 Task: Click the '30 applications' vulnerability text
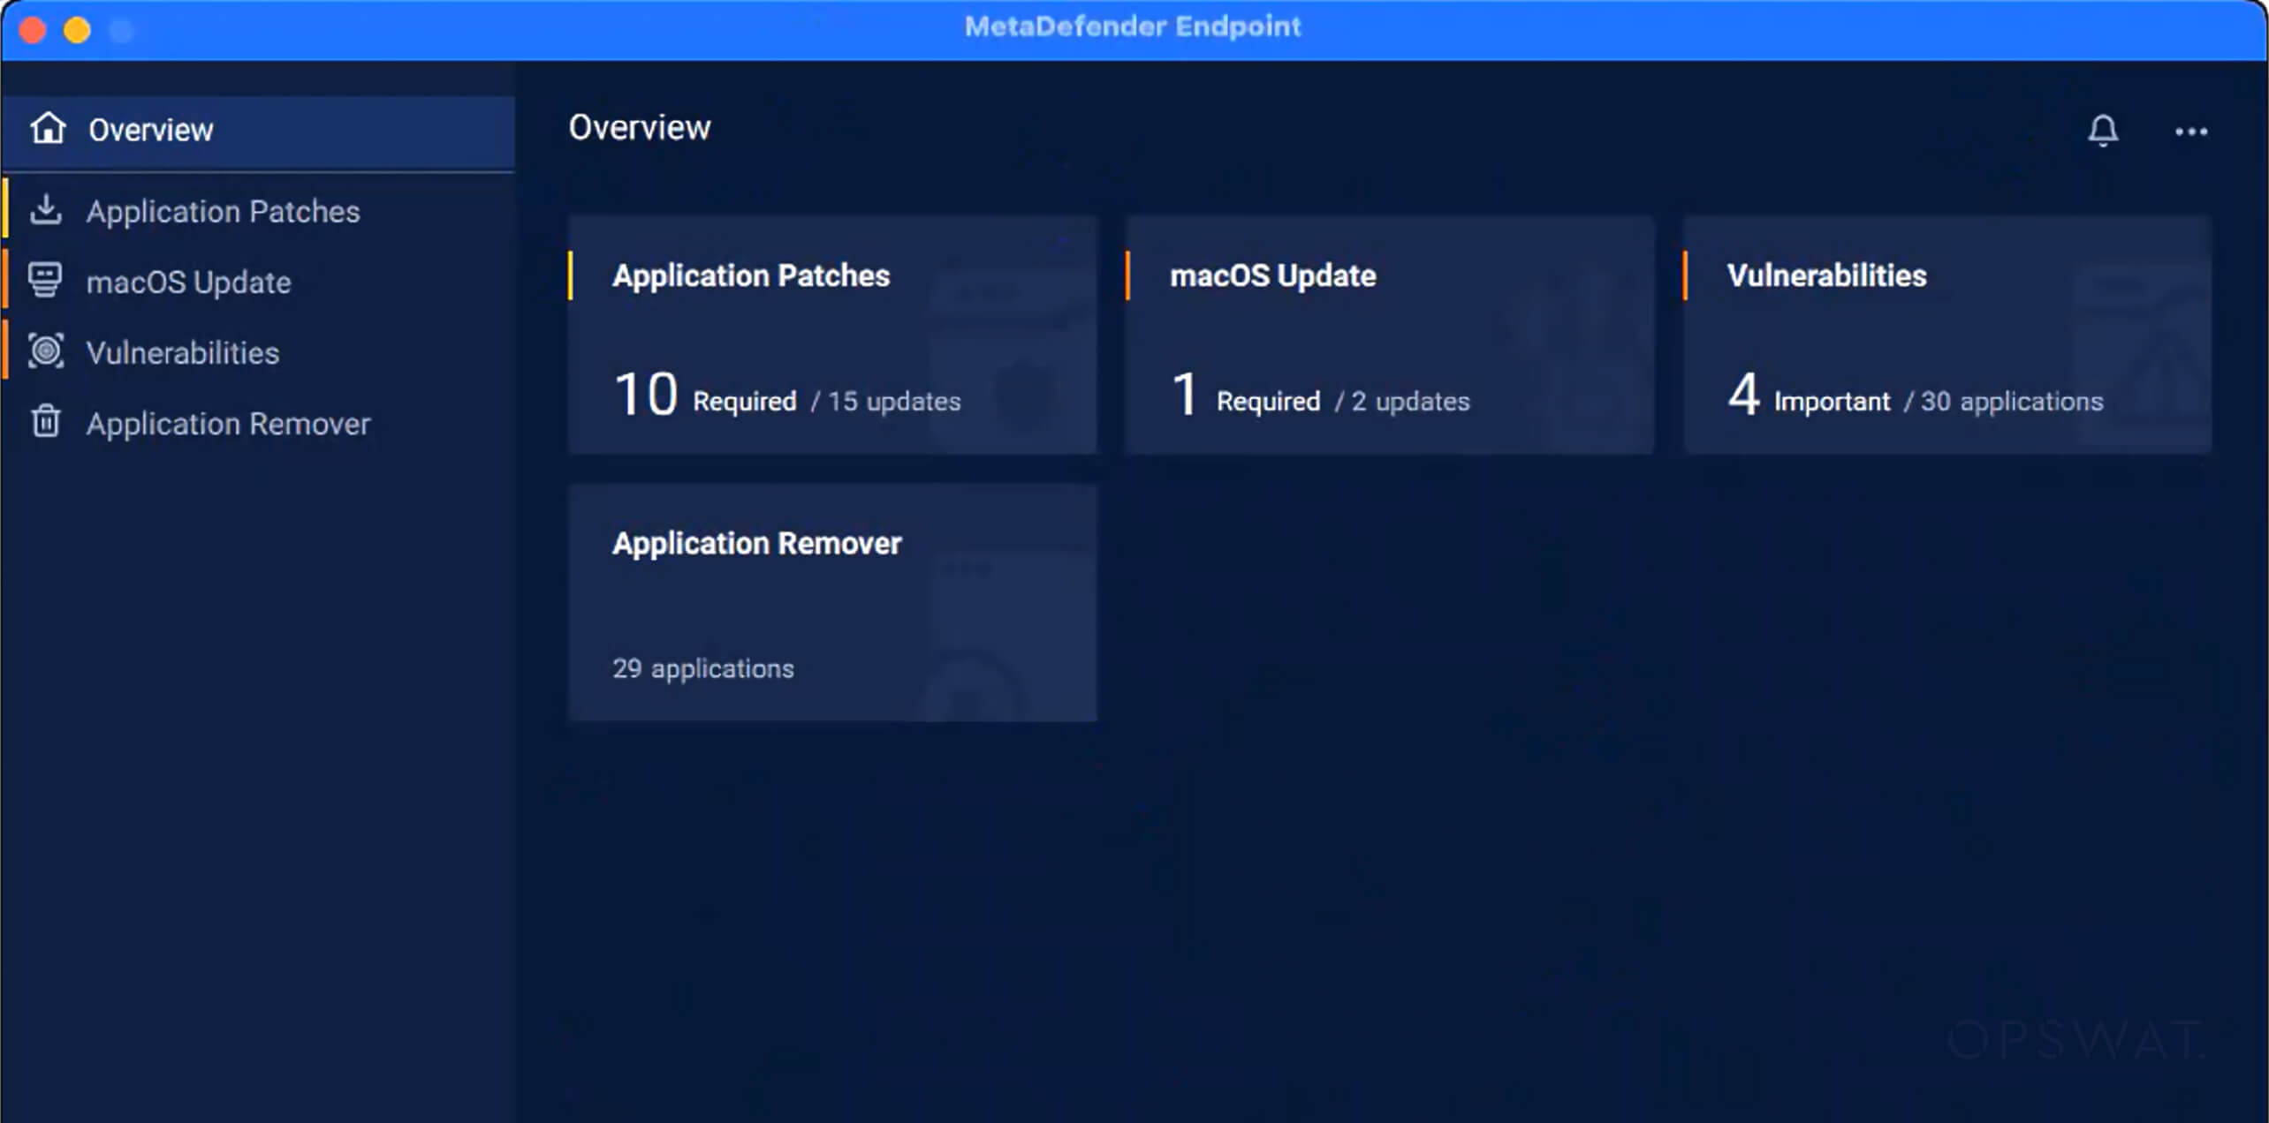(2012, 401)
